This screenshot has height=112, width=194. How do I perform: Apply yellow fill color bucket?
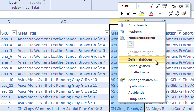(141, 13)
